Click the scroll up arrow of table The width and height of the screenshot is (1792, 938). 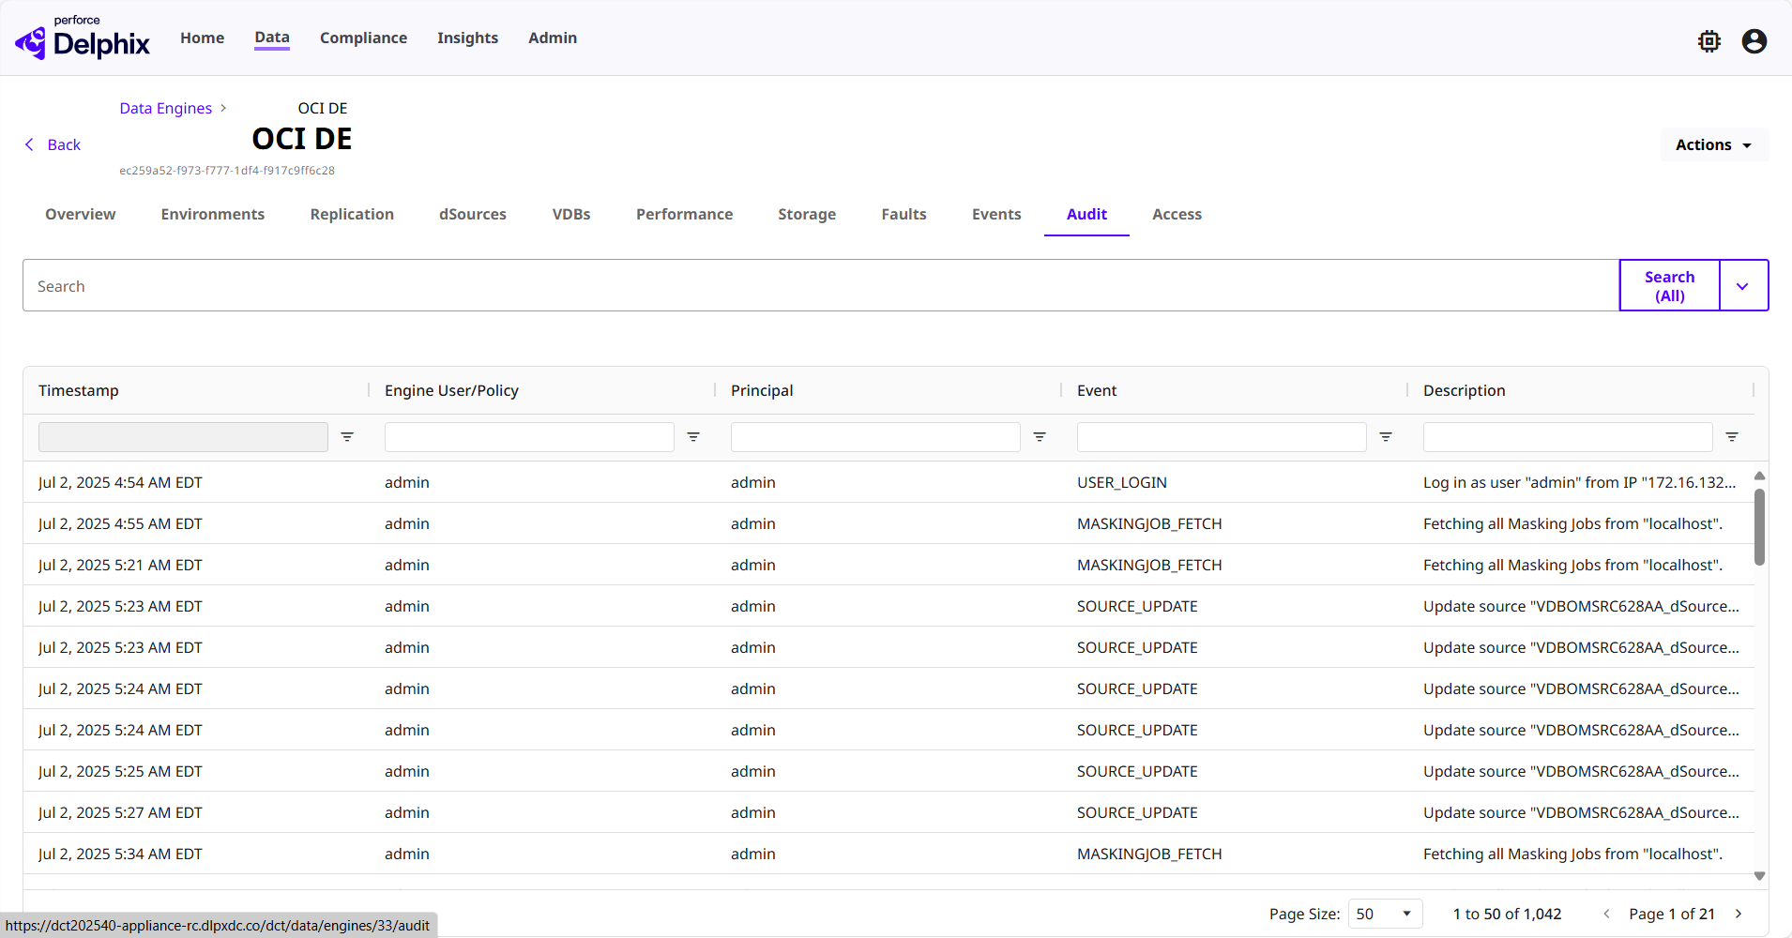[1760, 476]
